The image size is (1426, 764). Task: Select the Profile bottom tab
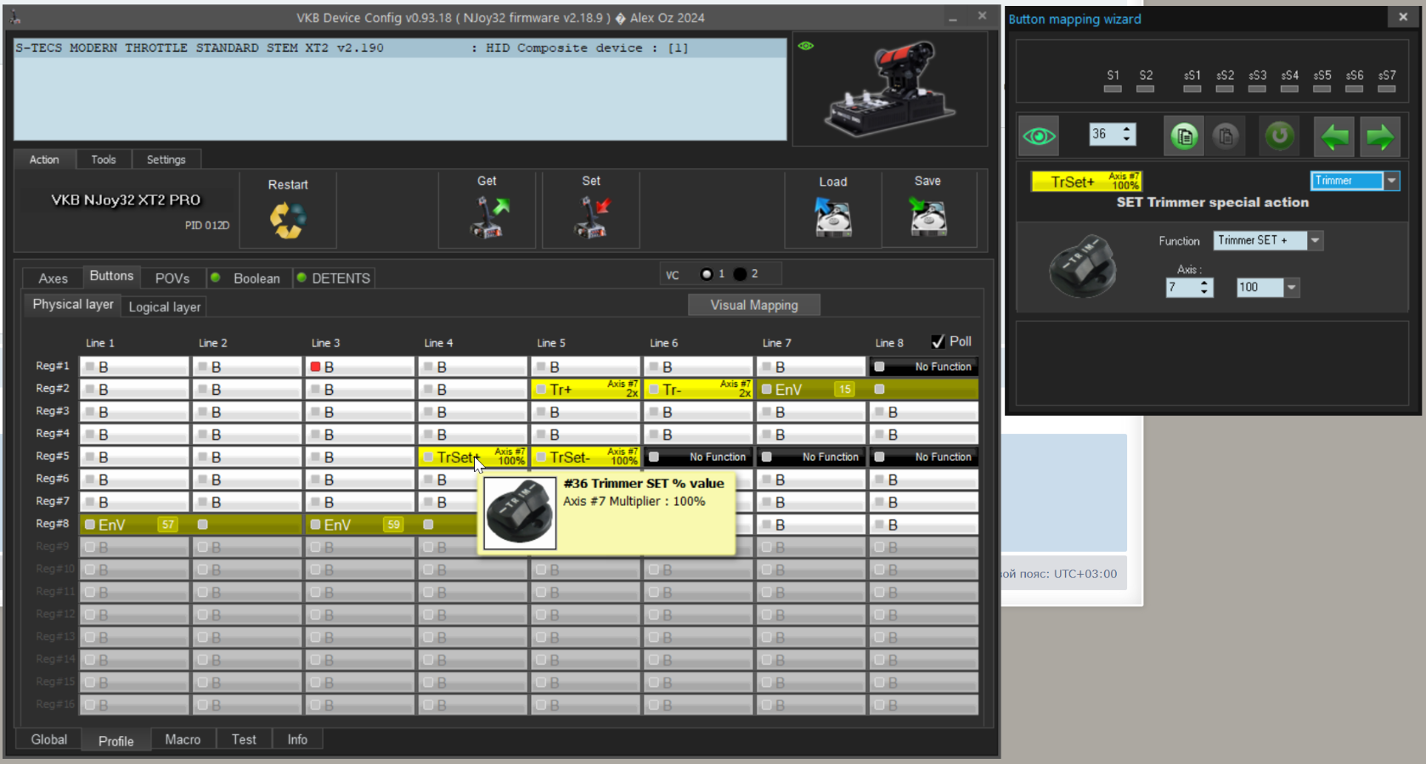point(116,741)
